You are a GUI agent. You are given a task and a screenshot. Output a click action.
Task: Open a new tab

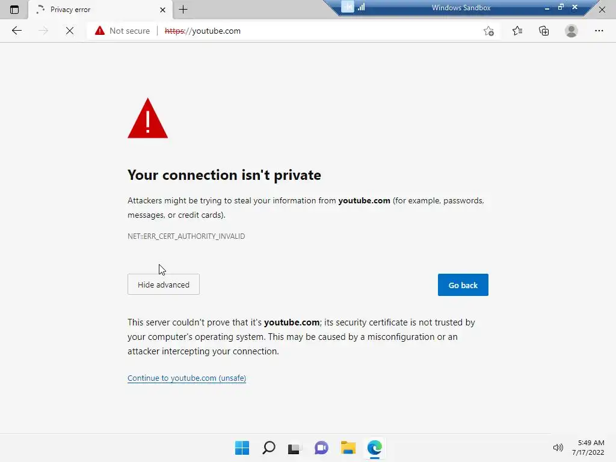[183, 10]
